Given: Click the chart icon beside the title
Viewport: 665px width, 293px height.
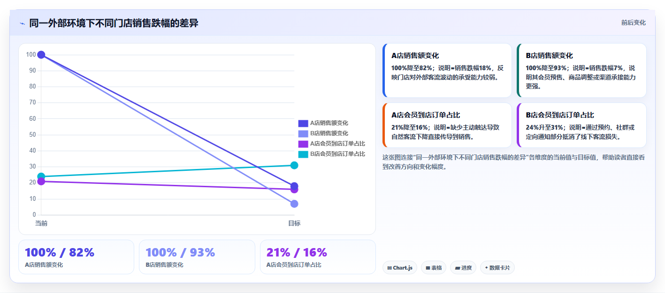Looking at the screenshot, I should 22,23.
